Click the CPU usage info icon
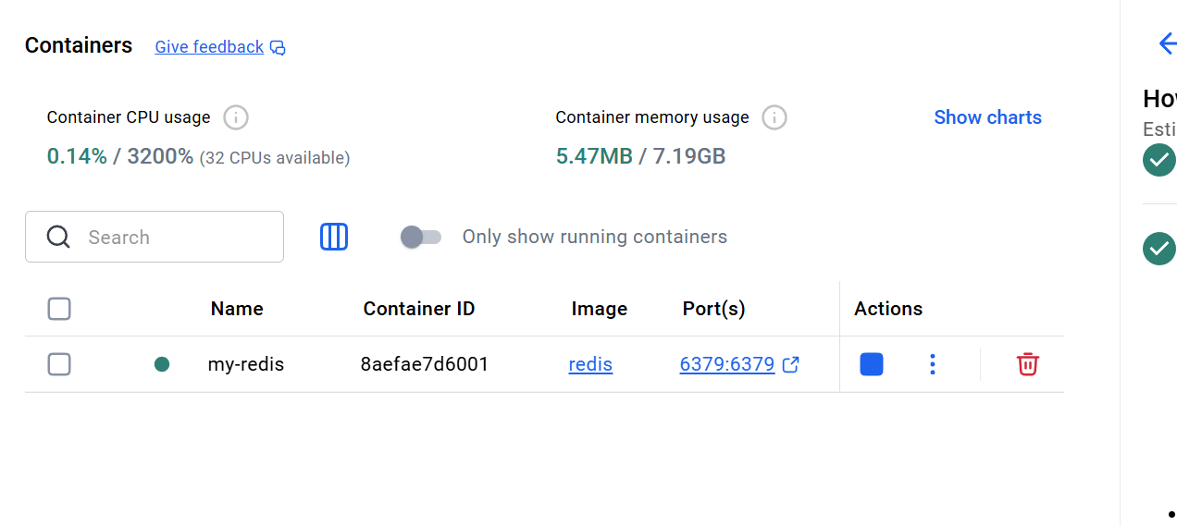The height and width of the screenshot is (526, 1177). pos(236,117)
